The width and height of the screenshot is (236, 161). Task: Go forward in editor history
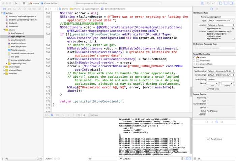(55, 9)
